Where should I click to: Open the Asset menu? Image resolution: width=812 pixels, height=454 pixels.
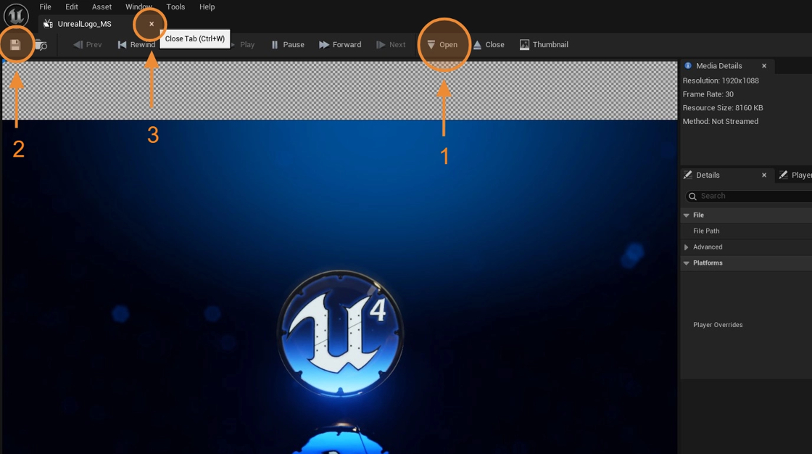101,7
